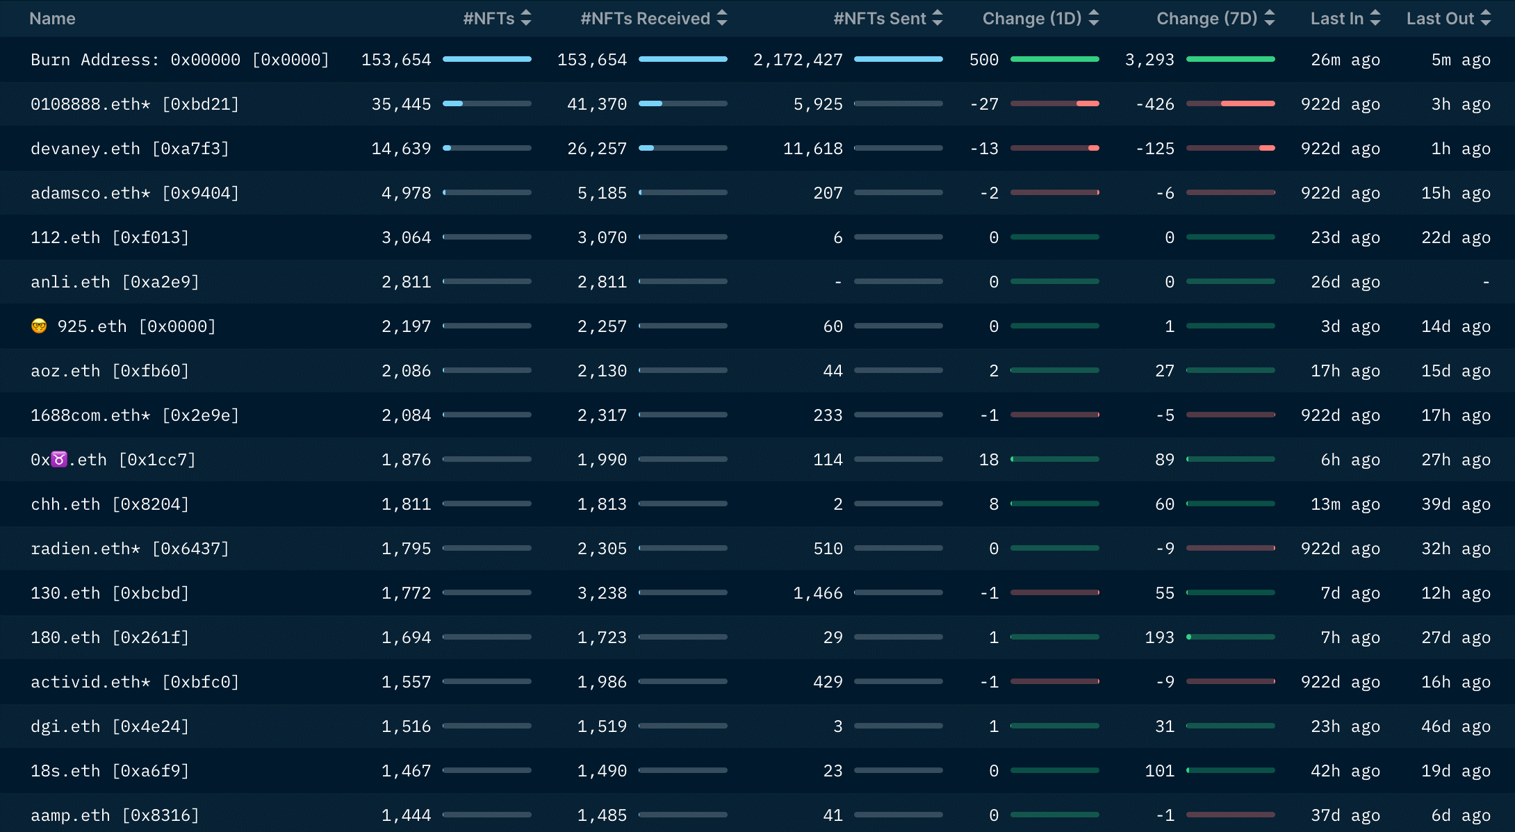
Task: Click sort icon beside #NFTs Received
Action: [x=722, y=19]
